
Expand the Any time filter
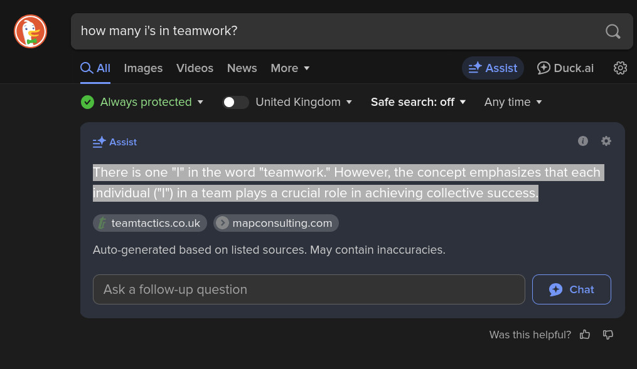[x=513, y=102]
